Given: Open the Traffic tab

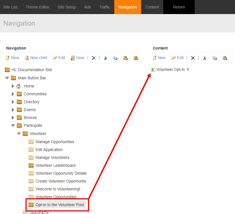Looking at the screenshot, I should (x=104, y=7).
